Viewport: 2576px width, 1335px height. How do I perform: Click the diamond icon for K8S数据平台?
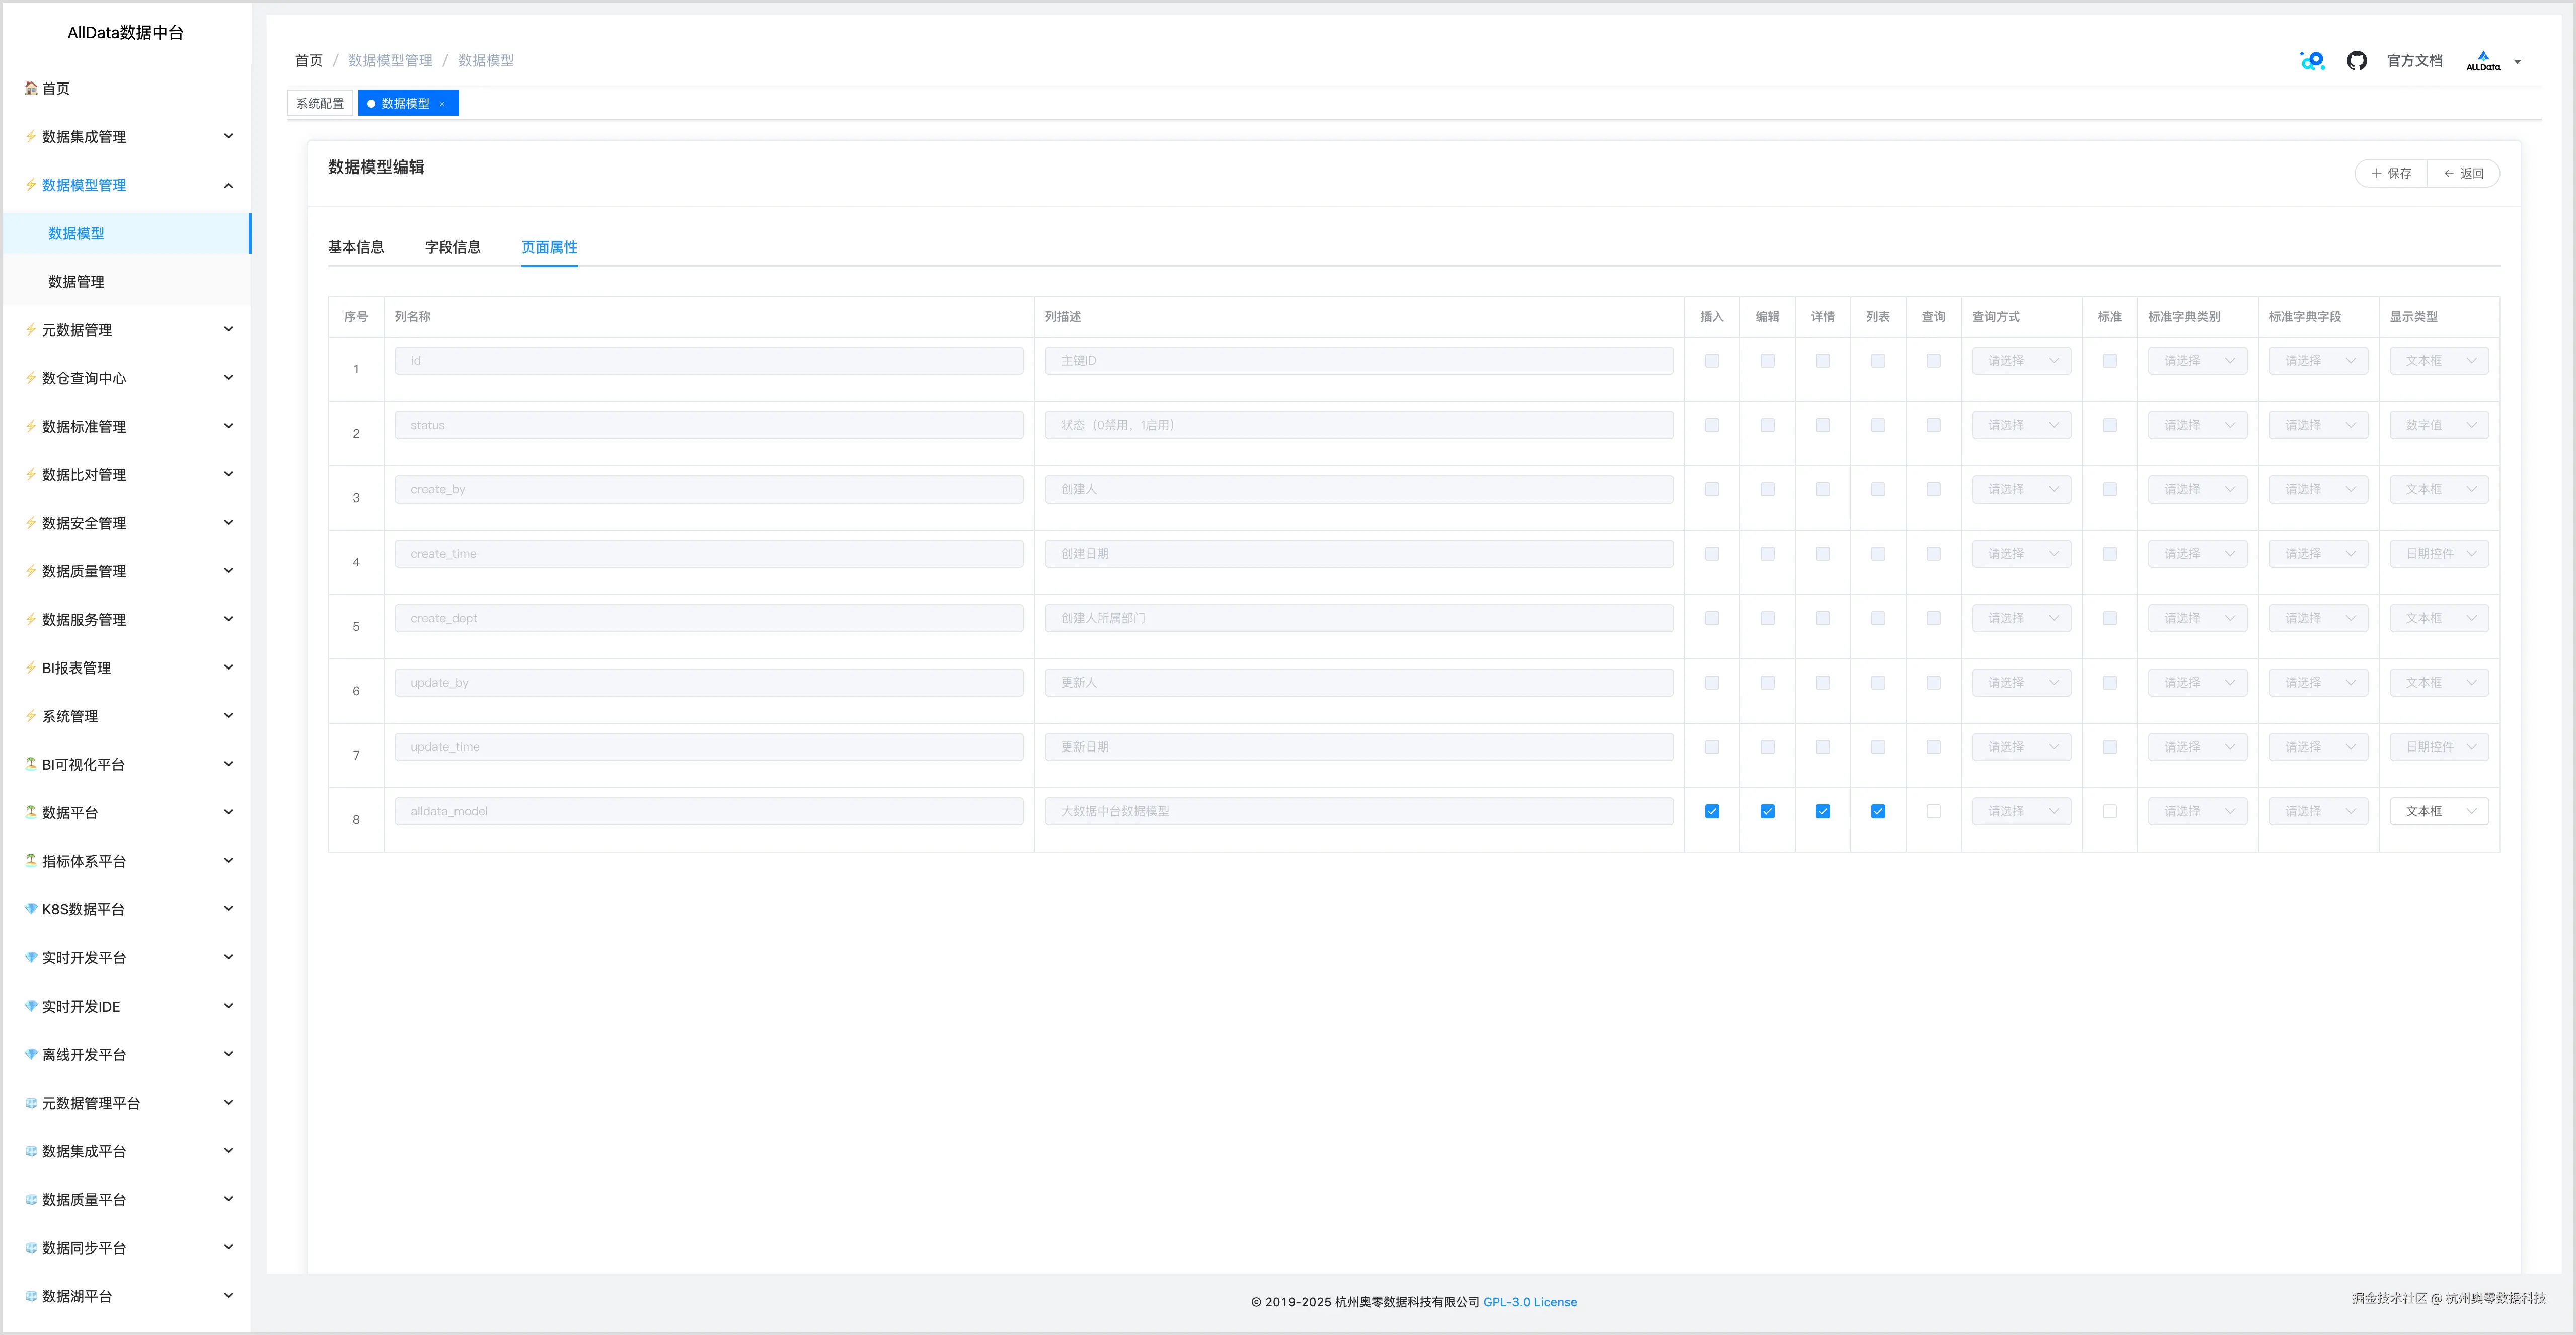[31, 909]
